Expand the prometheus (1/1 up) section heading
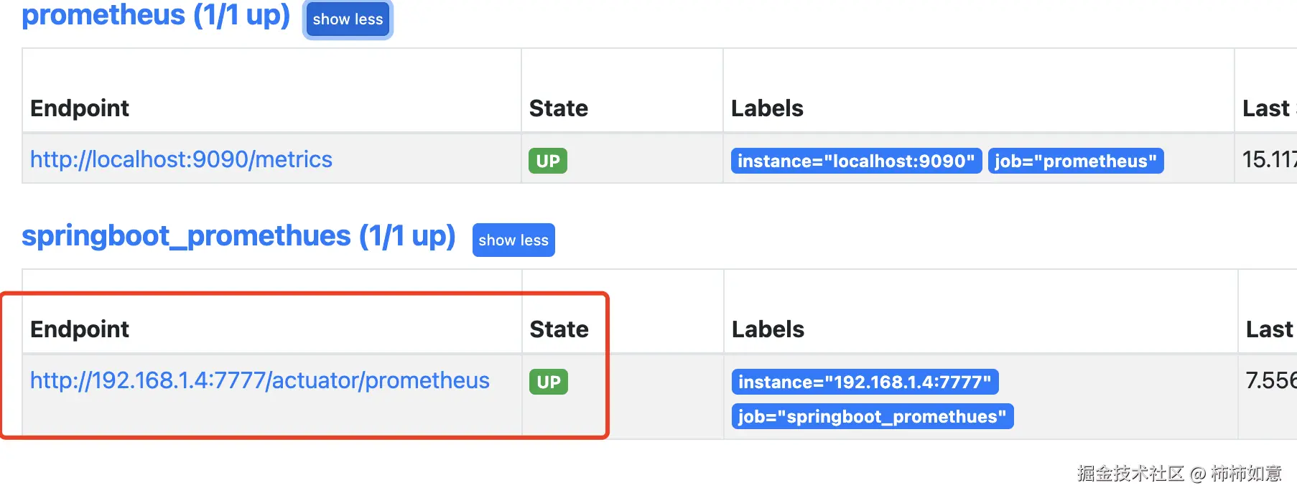This screenshot has width=1297, height=498. [x=156, y=16]
